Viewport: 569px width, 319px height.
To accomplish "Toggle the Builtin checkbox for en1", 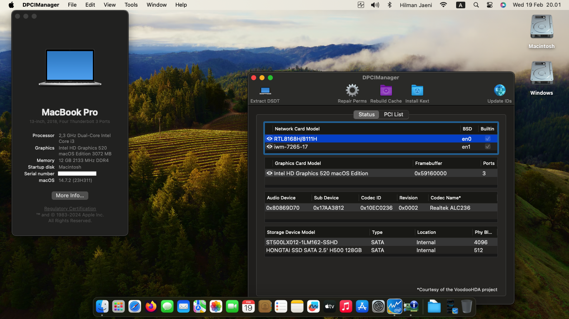I will pos(488,147).
